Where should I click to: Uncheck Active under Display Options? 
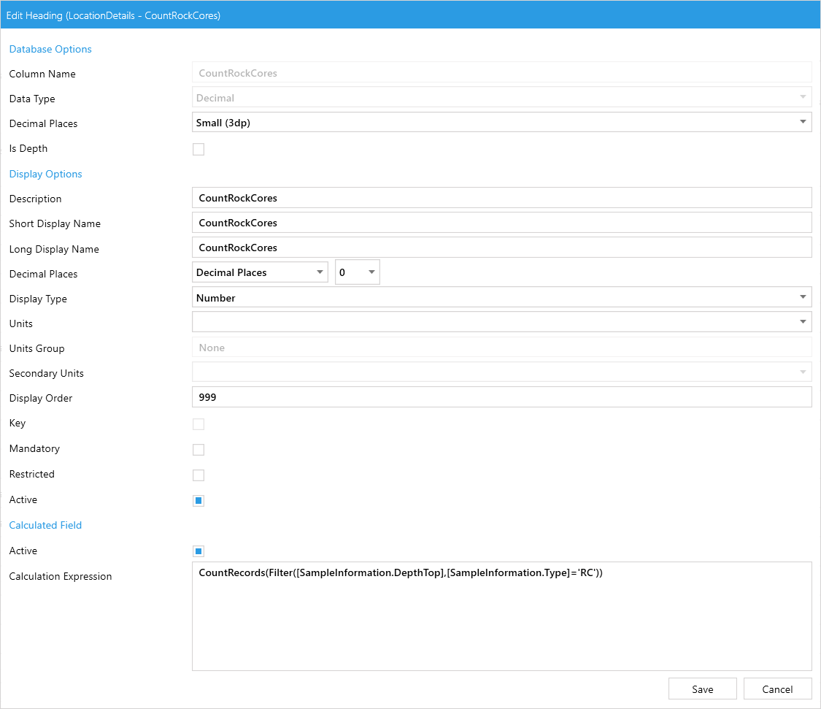(x=198, y=501)
